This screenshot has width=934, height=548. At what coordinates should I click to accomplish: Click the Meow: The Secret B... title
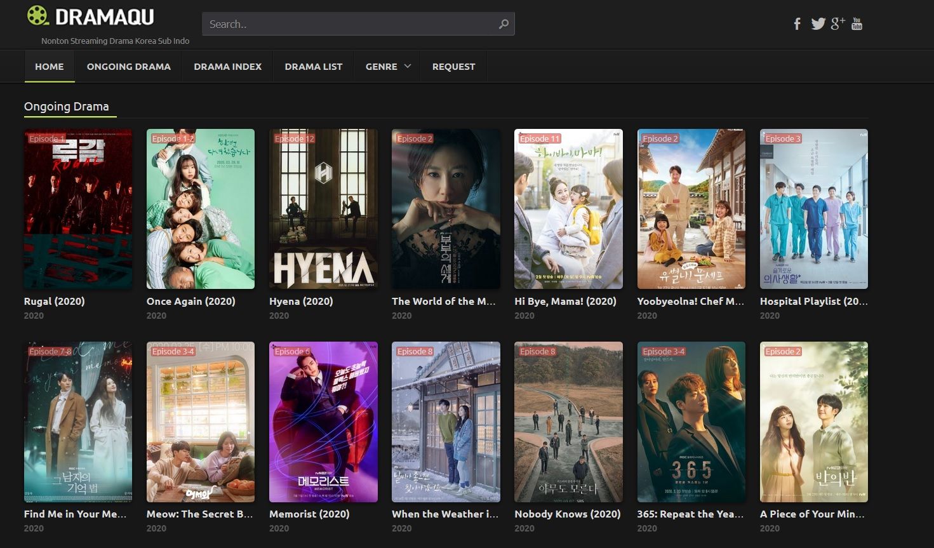tap(200, 514)
